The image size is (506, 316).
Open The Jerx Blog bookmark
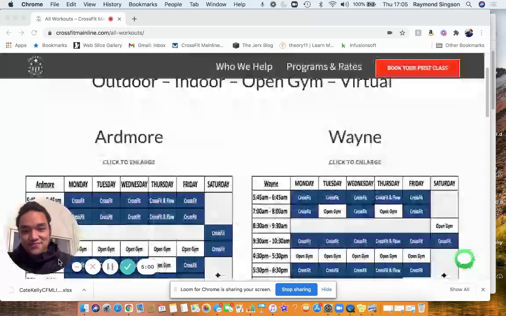[x=253, y=45]
